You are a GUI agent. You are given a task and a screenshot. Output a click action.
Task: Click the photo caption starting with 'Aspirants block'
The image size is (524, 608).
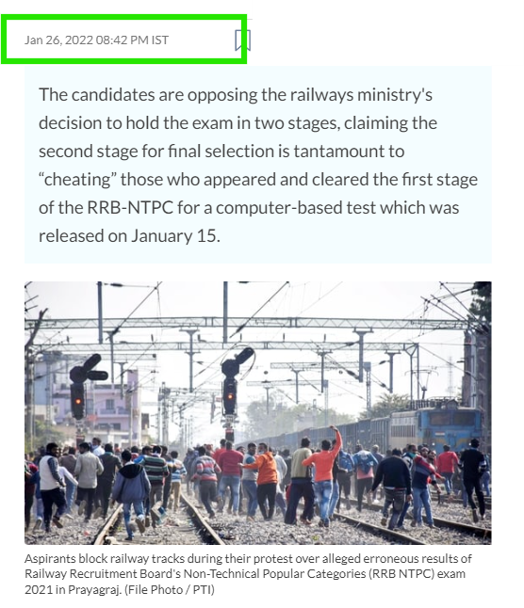[249, 574]
